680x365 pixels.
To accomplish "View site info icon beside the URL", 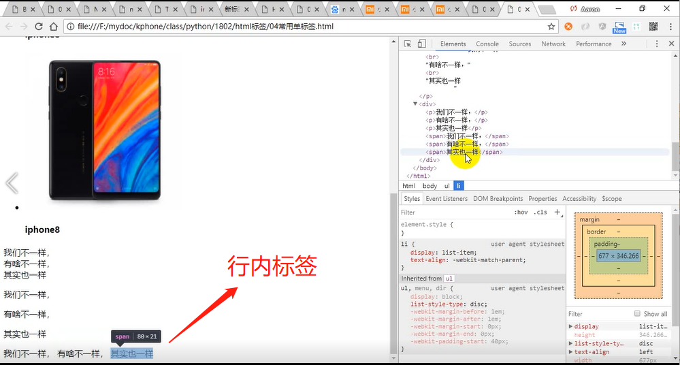I will click(x=71, y=27).
